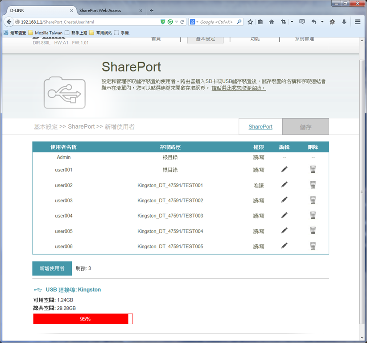
Task: Open the Mozilla Taiwan bookmark folder
Action: [45, 33]
